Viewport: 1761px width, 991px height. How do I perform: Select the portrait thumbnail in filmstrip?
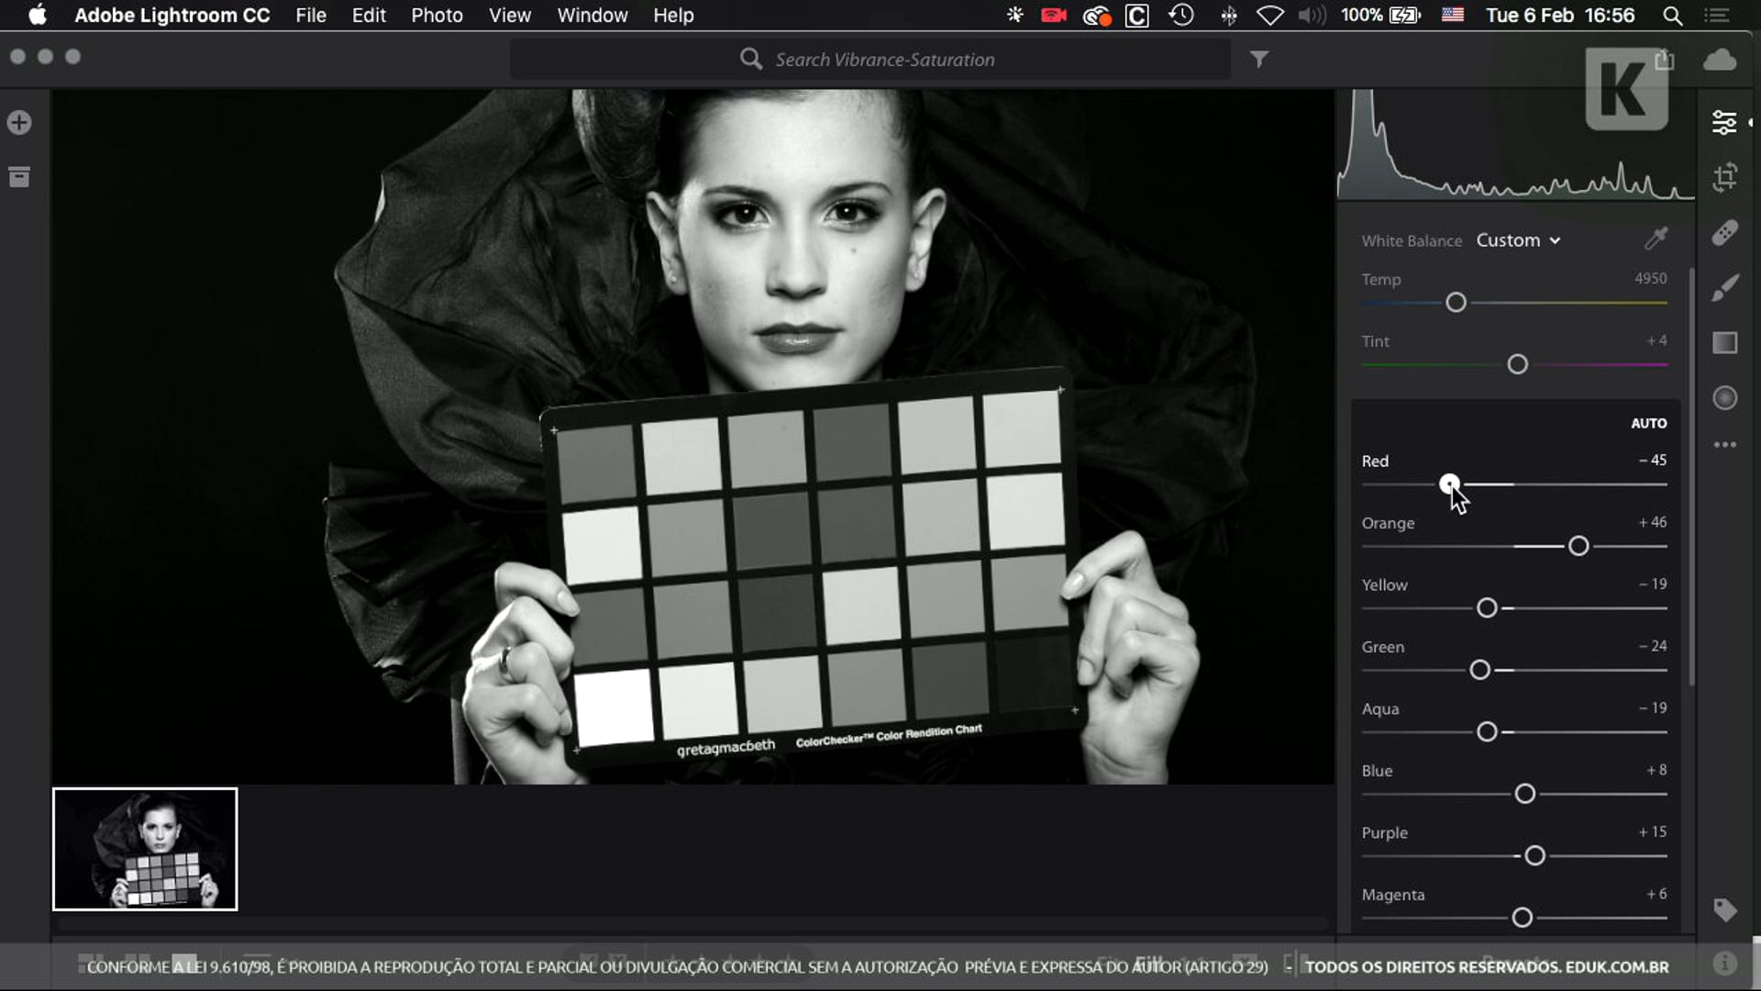(x=145, y=849)
